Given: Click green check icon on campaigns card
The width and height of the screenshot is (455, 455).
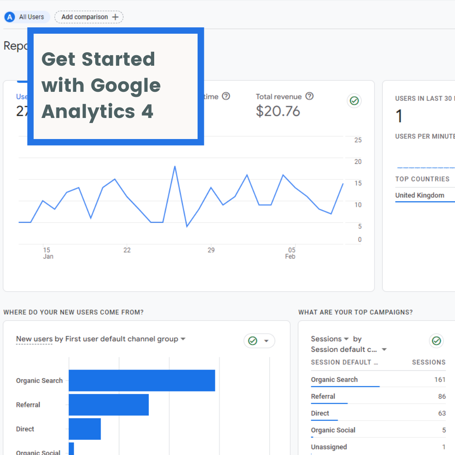Looking at the screenshot, I should [x=436, y=341].
